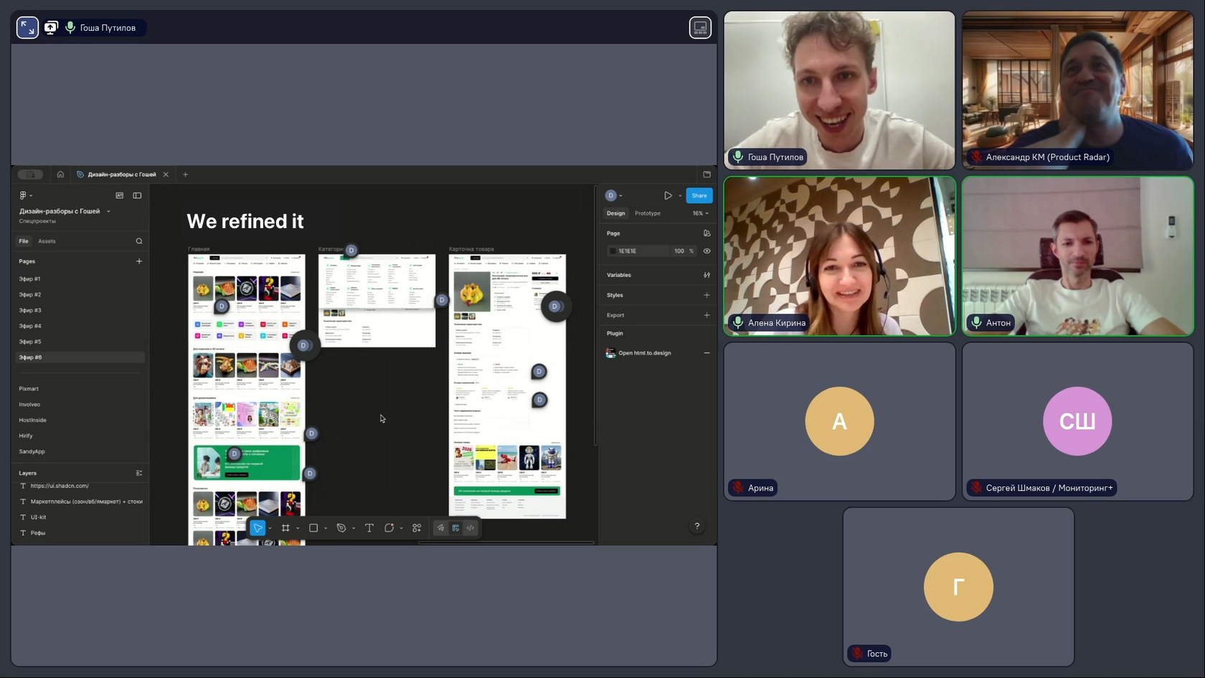Add a new page
Screen dimensions: 1205x678
click(x=139, y=261)
